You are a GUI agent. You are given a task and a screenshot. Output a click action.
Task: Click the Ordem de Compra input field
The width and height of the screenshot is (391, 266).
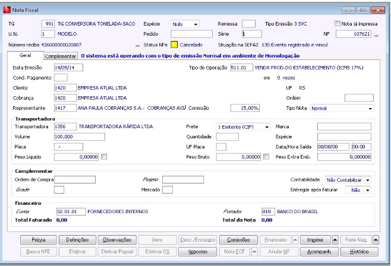[x=75, y=179]
